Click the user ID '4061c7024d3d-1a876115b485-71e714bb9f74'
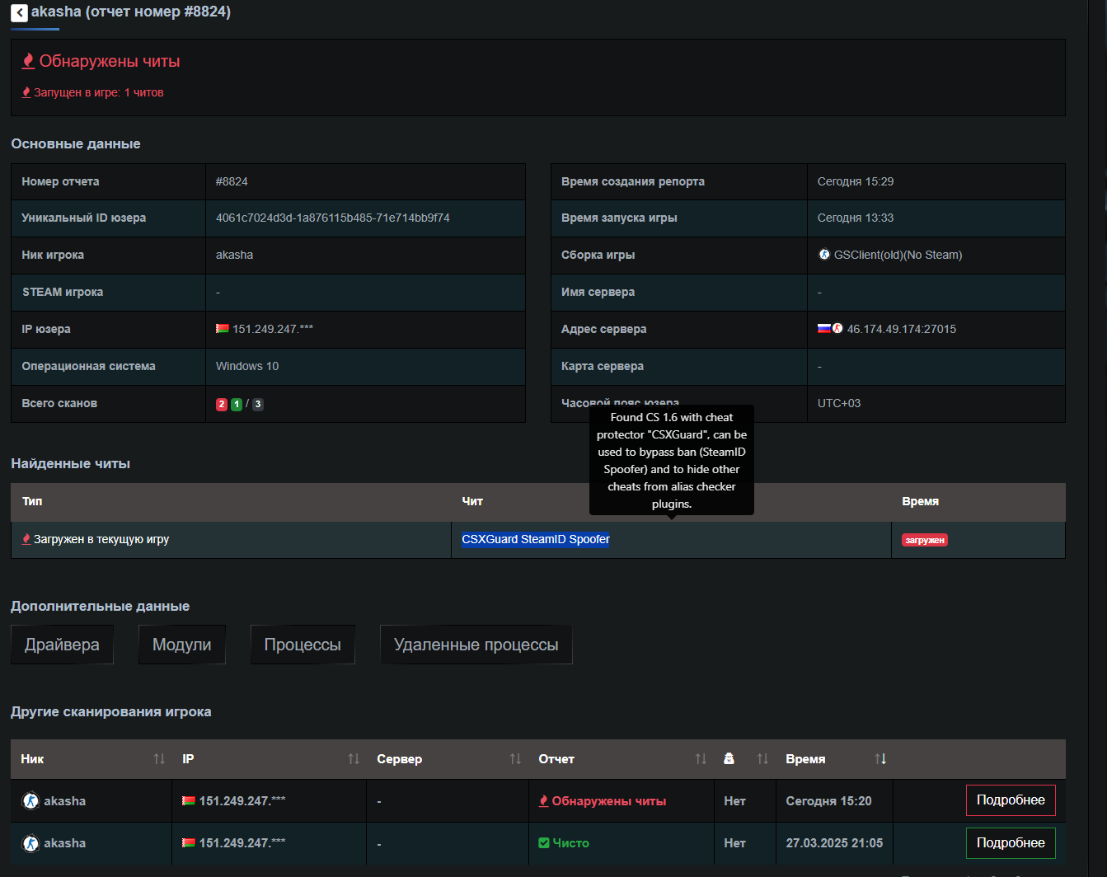The image size is (1107, 877). tap(333, 218)
